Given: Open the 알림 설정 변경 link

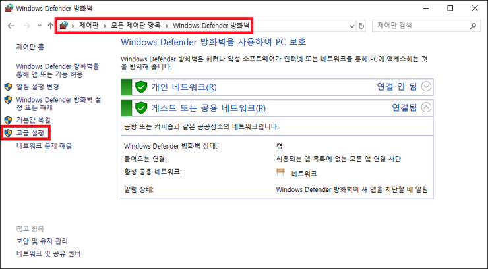Looking at the screenshot, I should click(x=38, y=87).
